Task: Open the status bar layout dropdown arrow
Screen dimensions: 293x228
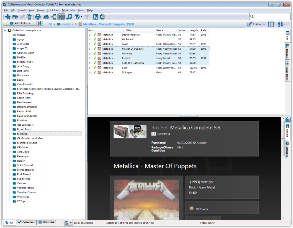Action: 71,223
